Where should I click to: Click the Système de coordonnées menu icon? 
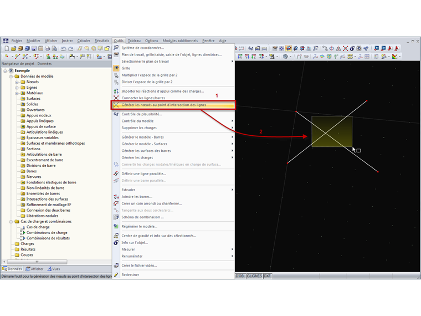(116, 48)
